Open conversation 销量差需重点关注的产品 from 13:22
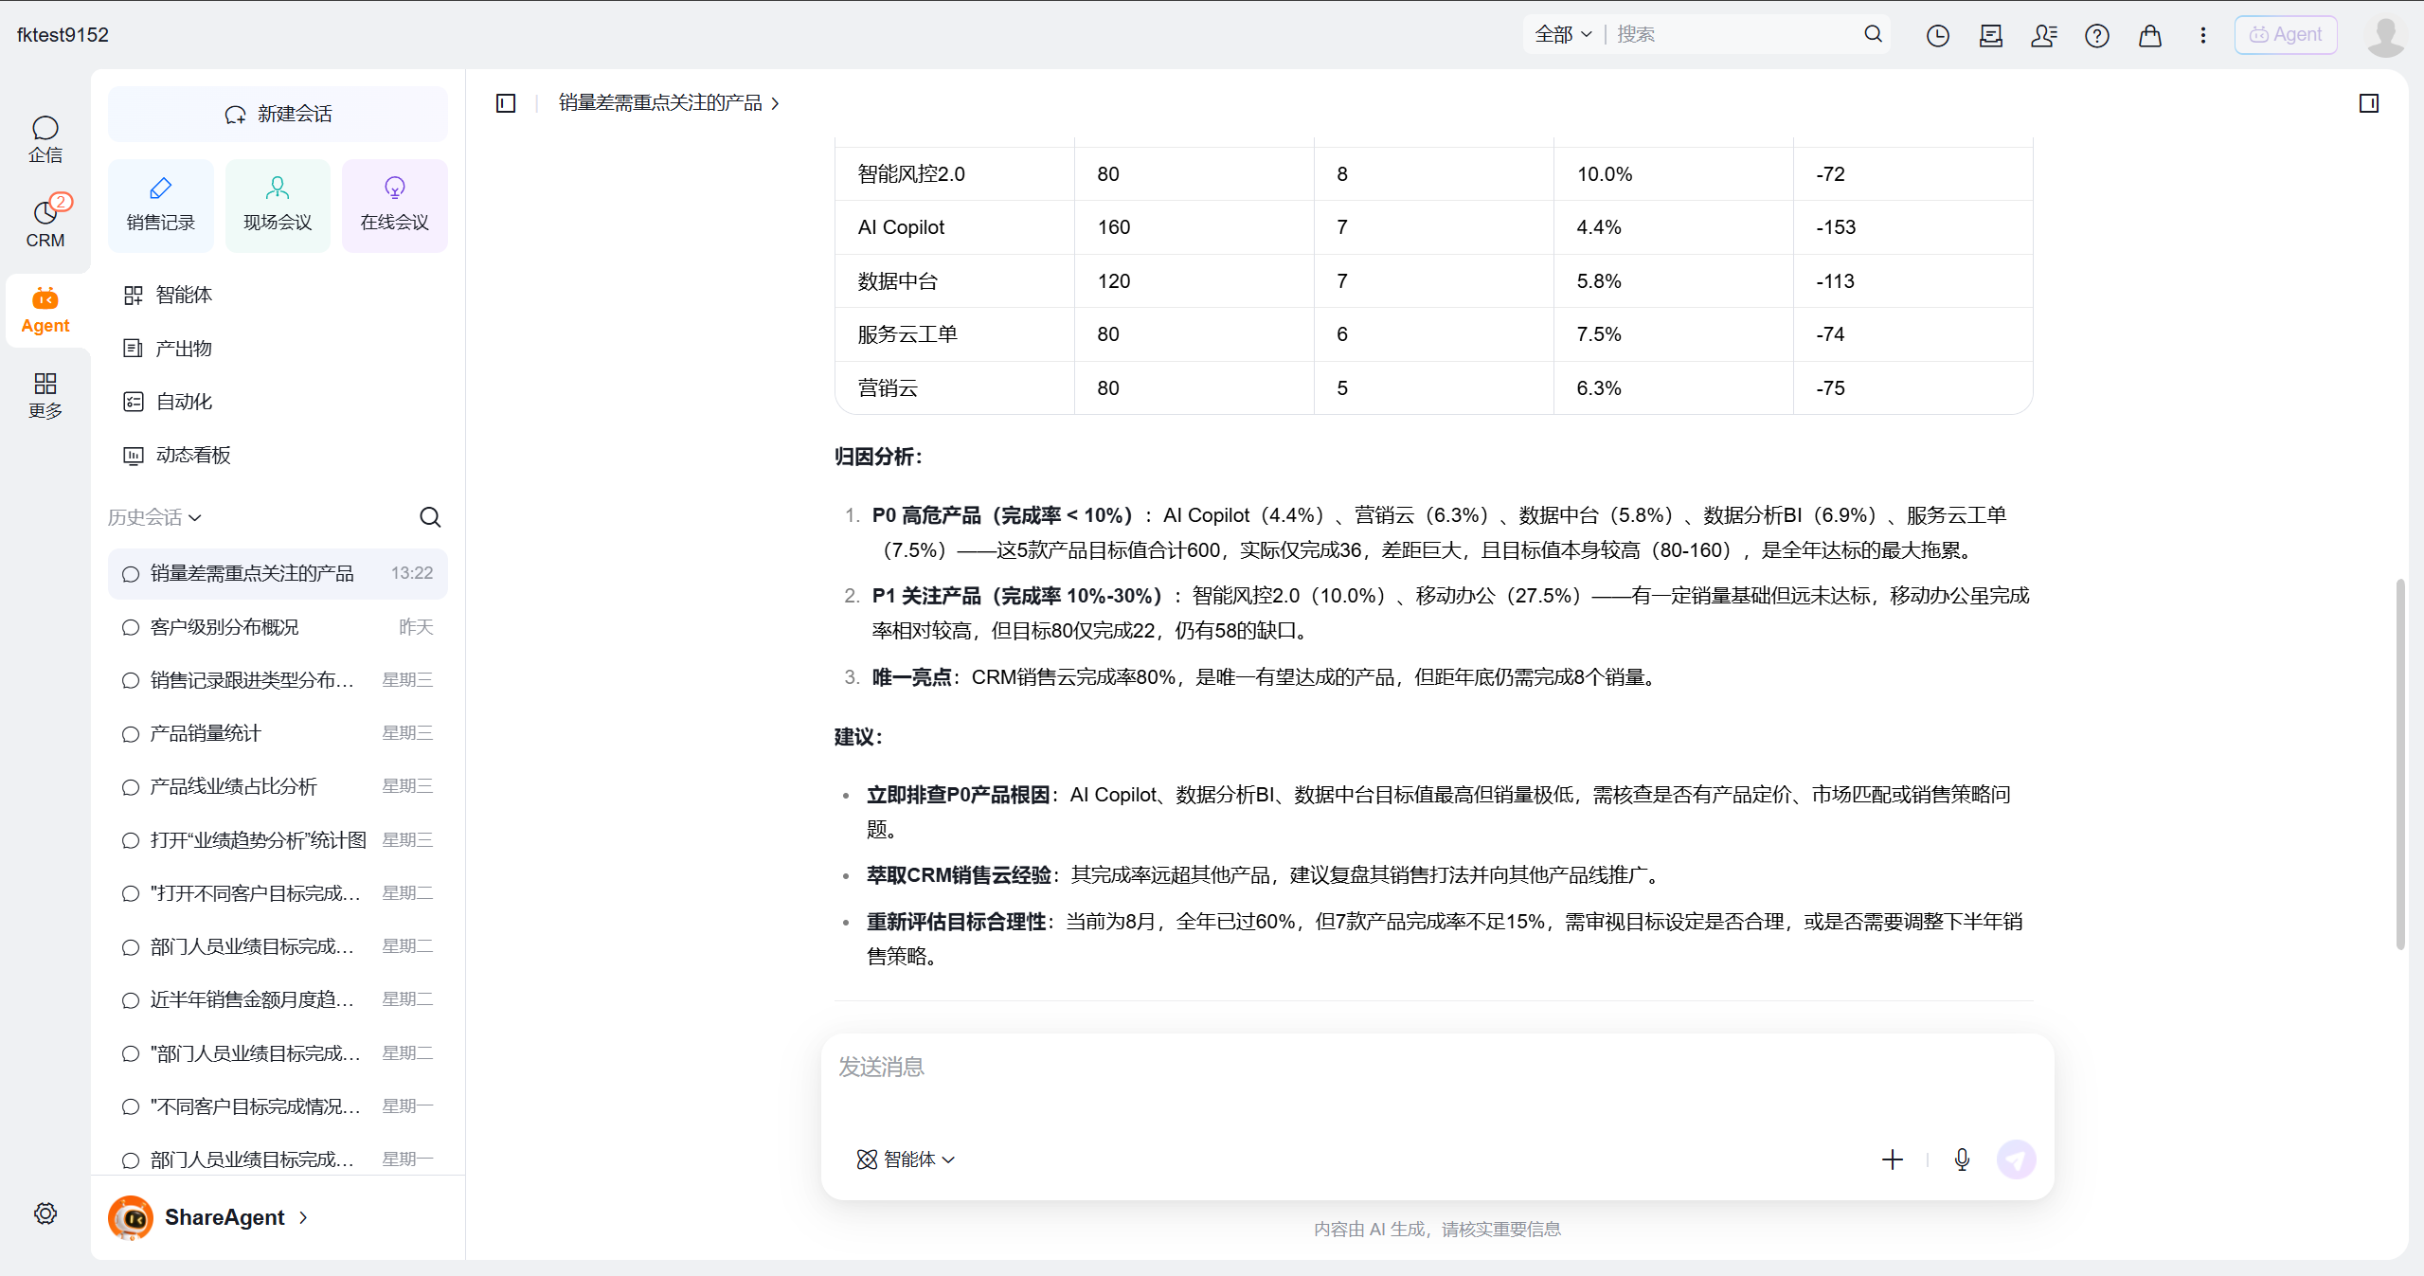 pyautogui.click(x=278, y=573)
